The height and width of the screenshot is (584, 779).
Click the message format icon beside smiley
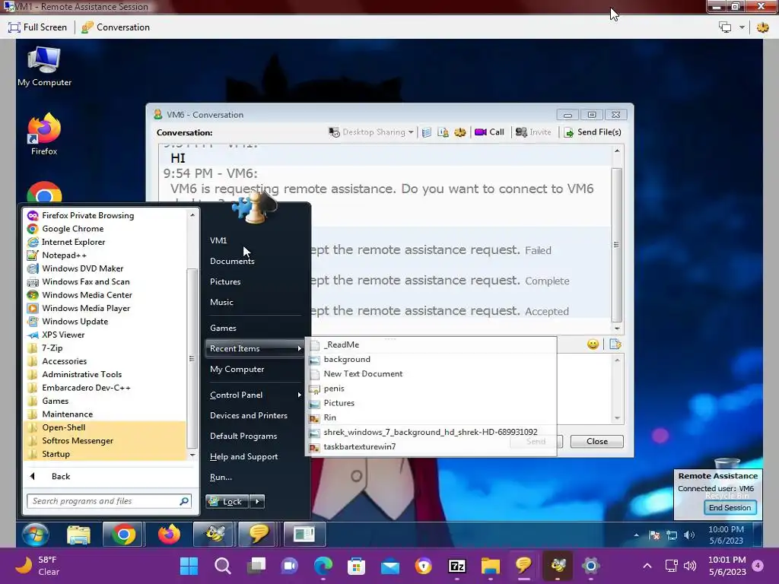pyautogui.click(x=615, y=344)
